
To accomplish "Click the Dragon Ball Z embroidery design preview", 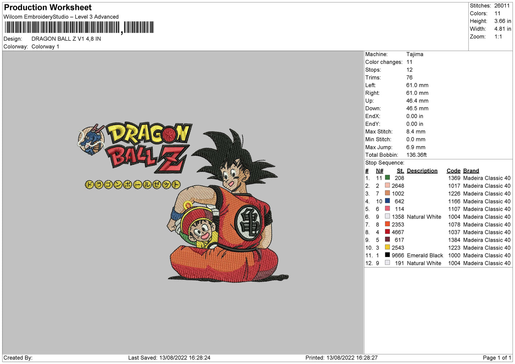I will click(183, 202).
